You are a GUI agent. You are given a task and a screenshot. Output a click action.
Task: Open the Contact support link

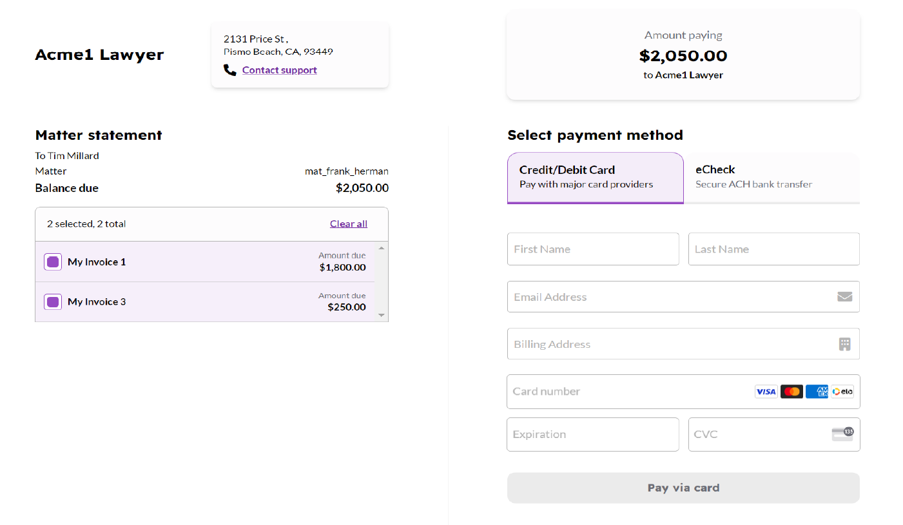click(280, 70)
